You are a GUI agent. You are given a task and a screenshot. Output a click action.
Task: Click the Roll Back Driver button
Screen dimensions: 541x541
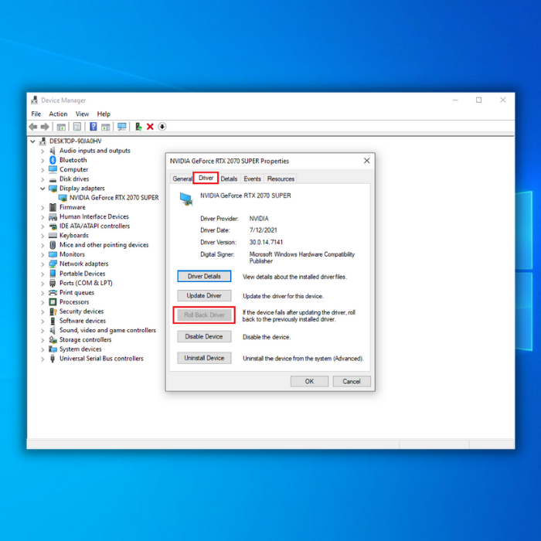point(204,315)
